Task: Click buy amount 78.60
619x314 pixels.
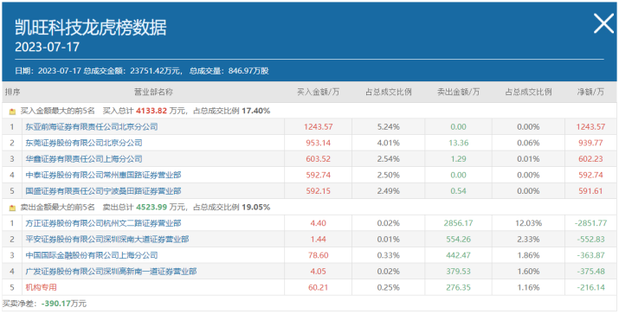Action: [x=319, y=255]
